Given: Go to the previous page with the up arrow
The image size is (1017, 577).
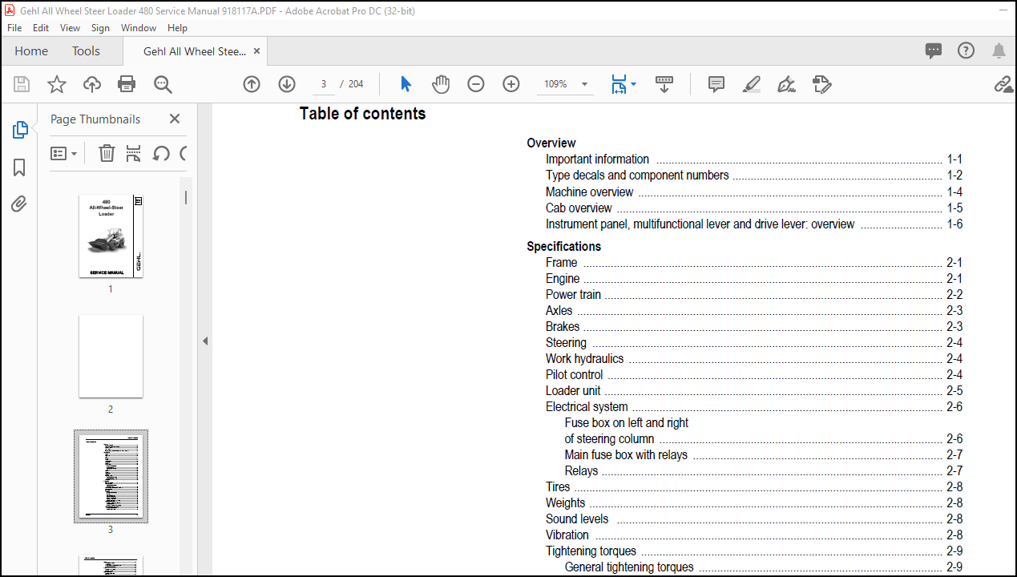Looking at the screenshot, I should click(252, 84).
